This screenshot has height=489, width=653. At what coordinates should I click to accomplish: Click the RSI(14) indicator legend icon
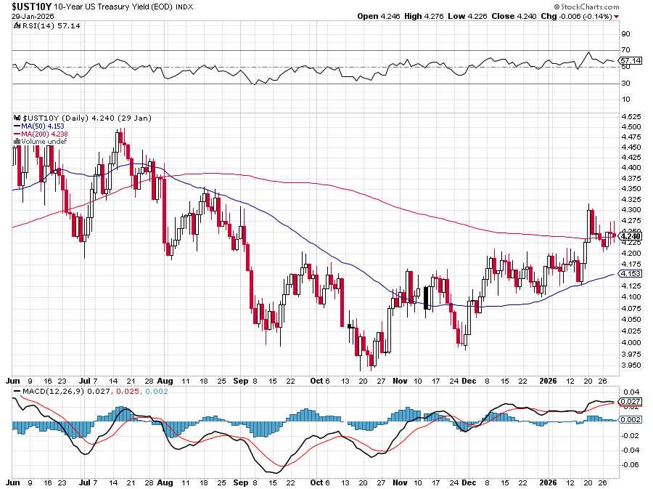click(x=17, y=25)
